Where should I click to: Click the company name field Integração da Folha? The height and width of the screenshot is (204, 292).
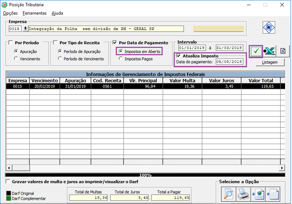point(106,29)
